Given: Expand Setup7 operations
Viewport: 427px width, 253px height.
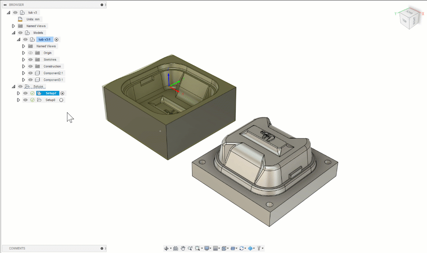Looking at the screenshot, I should coord(18,93).
